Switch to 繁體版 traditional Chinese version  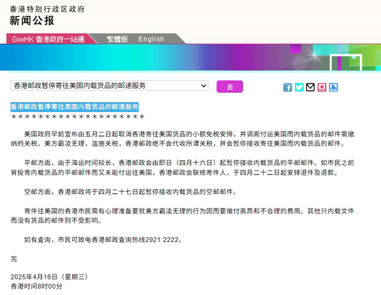pos(117,39)
